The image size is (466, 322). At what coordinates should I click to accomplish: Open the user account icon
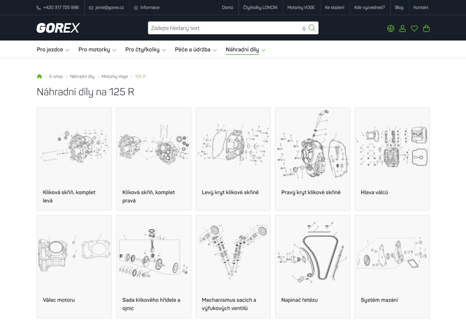(x=402, y=28)
